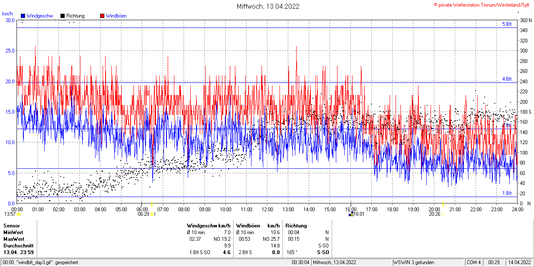Click the 00:29 status bar cell

[494, 262]
